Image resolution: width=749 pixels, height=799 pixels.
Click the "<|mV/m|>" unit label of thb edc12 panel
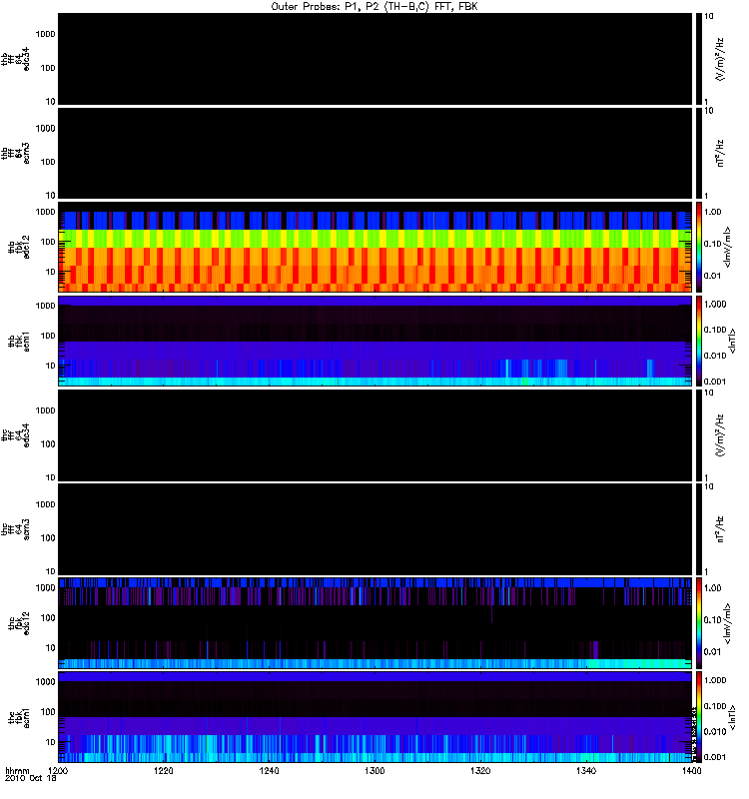pyautogui.click(x=727, y=247)
